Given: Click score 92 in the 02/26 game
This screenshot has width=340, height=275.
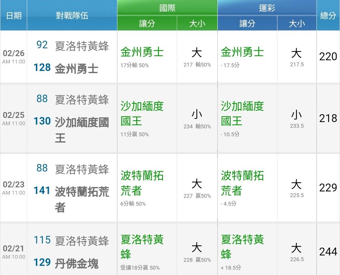Looking at the screenshot, I should 42,45.
